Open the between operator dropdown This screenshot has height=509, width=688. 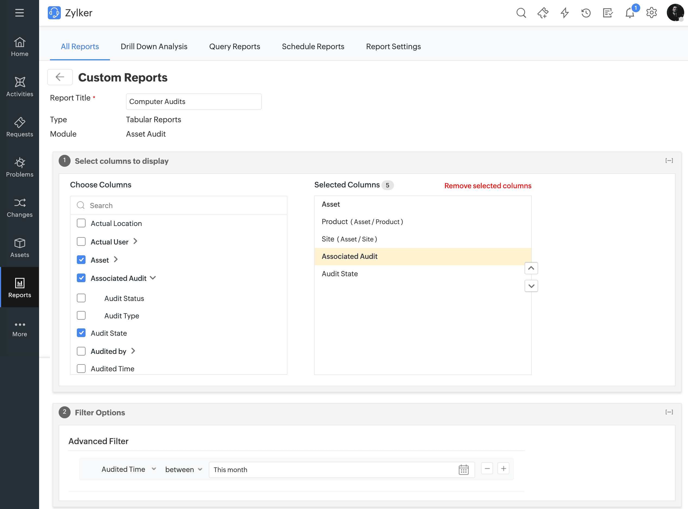tap(184, 470)
